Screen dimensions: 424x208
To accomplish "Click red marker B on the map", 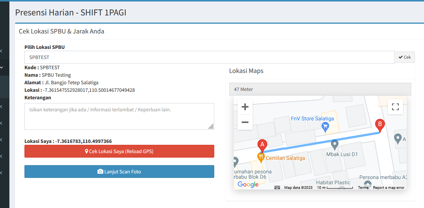I will point(380,125).
